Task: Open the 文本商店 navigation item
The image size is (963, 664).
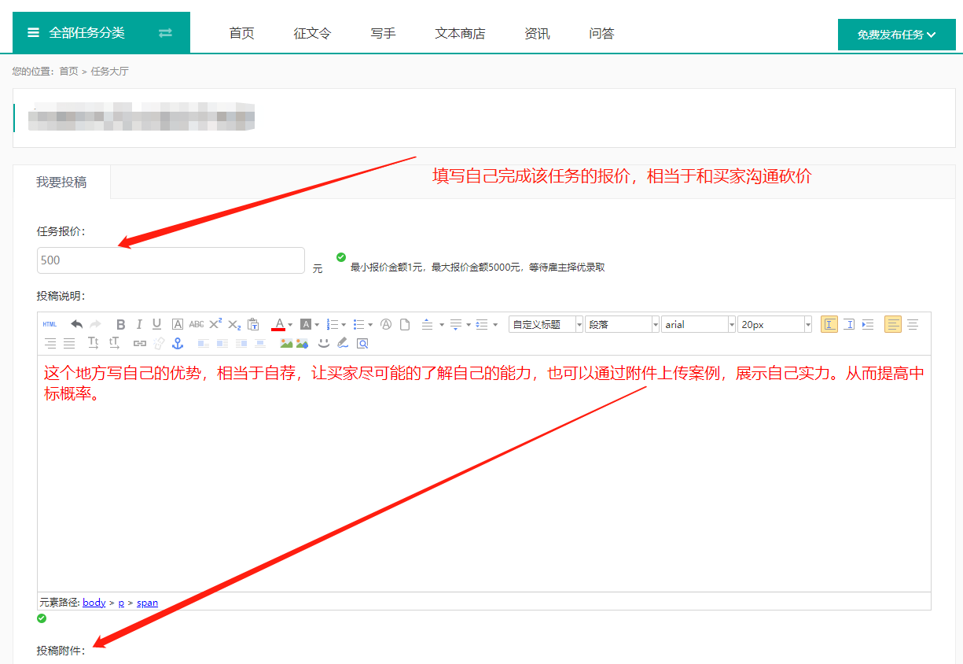Action: [x=460, y=33]
